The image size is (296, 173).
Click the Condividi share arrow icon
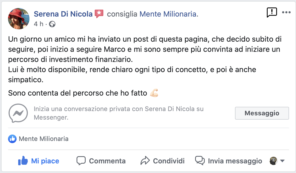click(145, 161)
